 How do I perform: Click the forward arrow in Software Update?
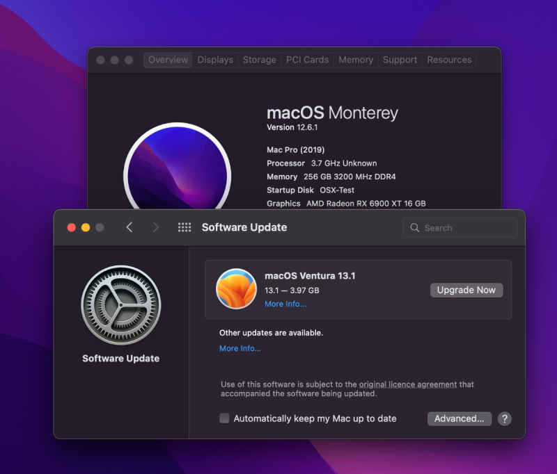tap(155, 227)
